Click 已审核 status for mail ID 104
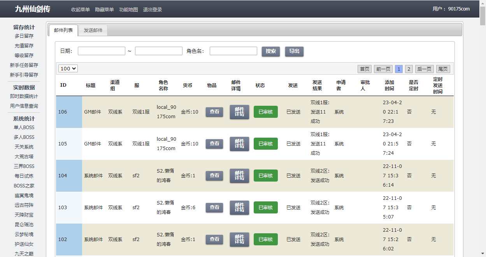 tap(265, 176)
